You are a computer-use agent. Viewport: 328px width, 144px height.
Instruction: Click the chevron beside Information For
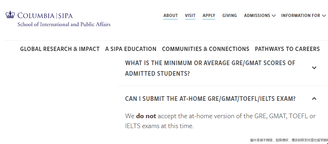point(324,16)
